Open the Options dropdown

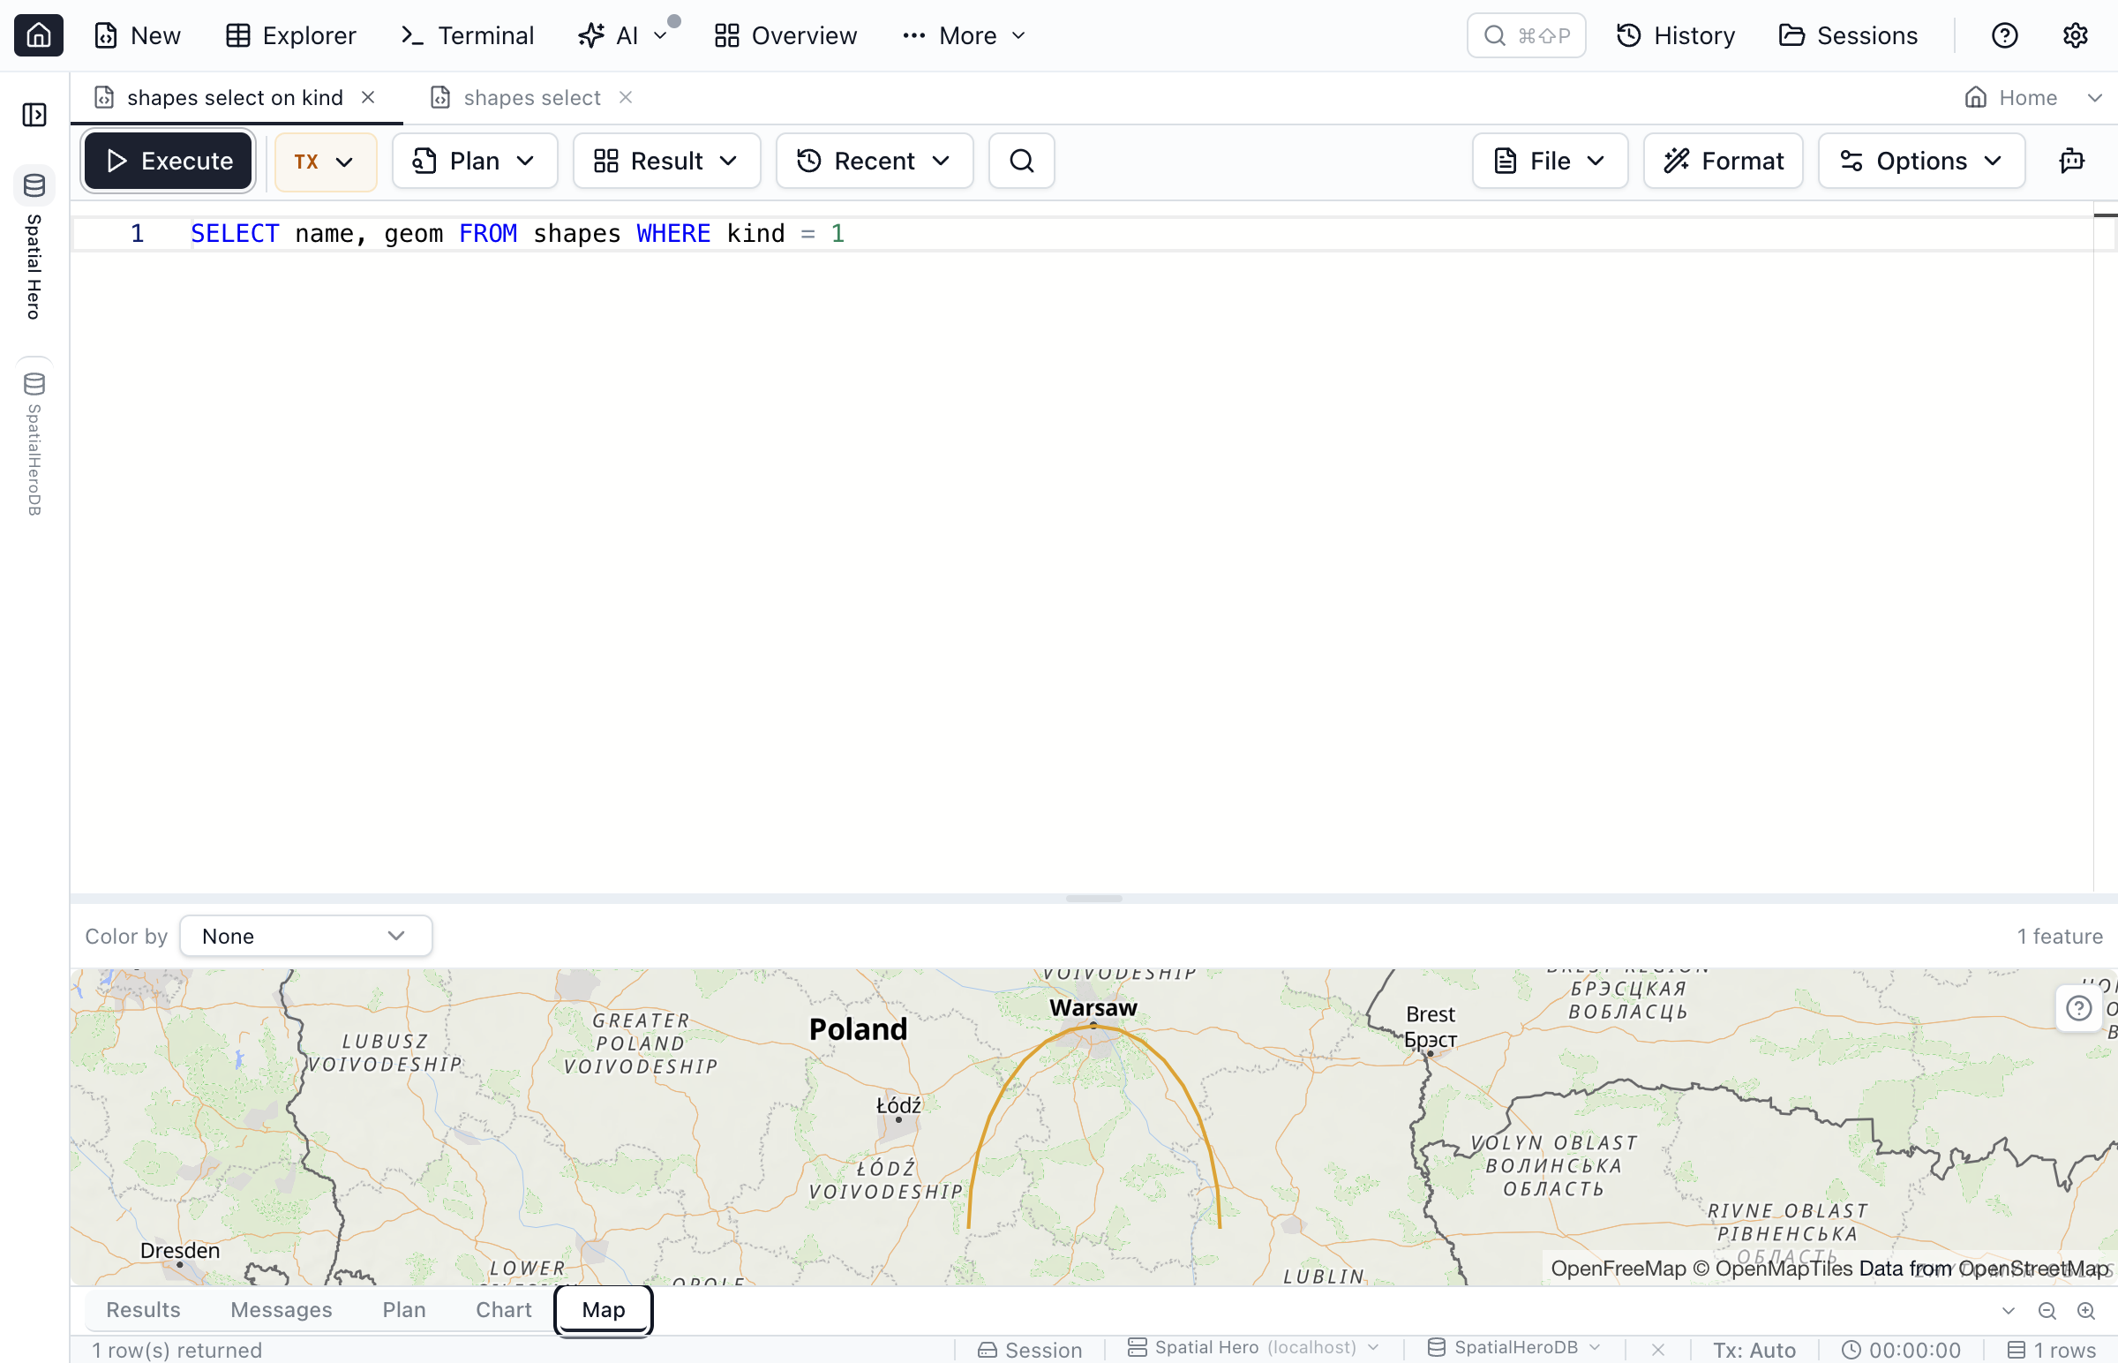[x=1920, y=161]
